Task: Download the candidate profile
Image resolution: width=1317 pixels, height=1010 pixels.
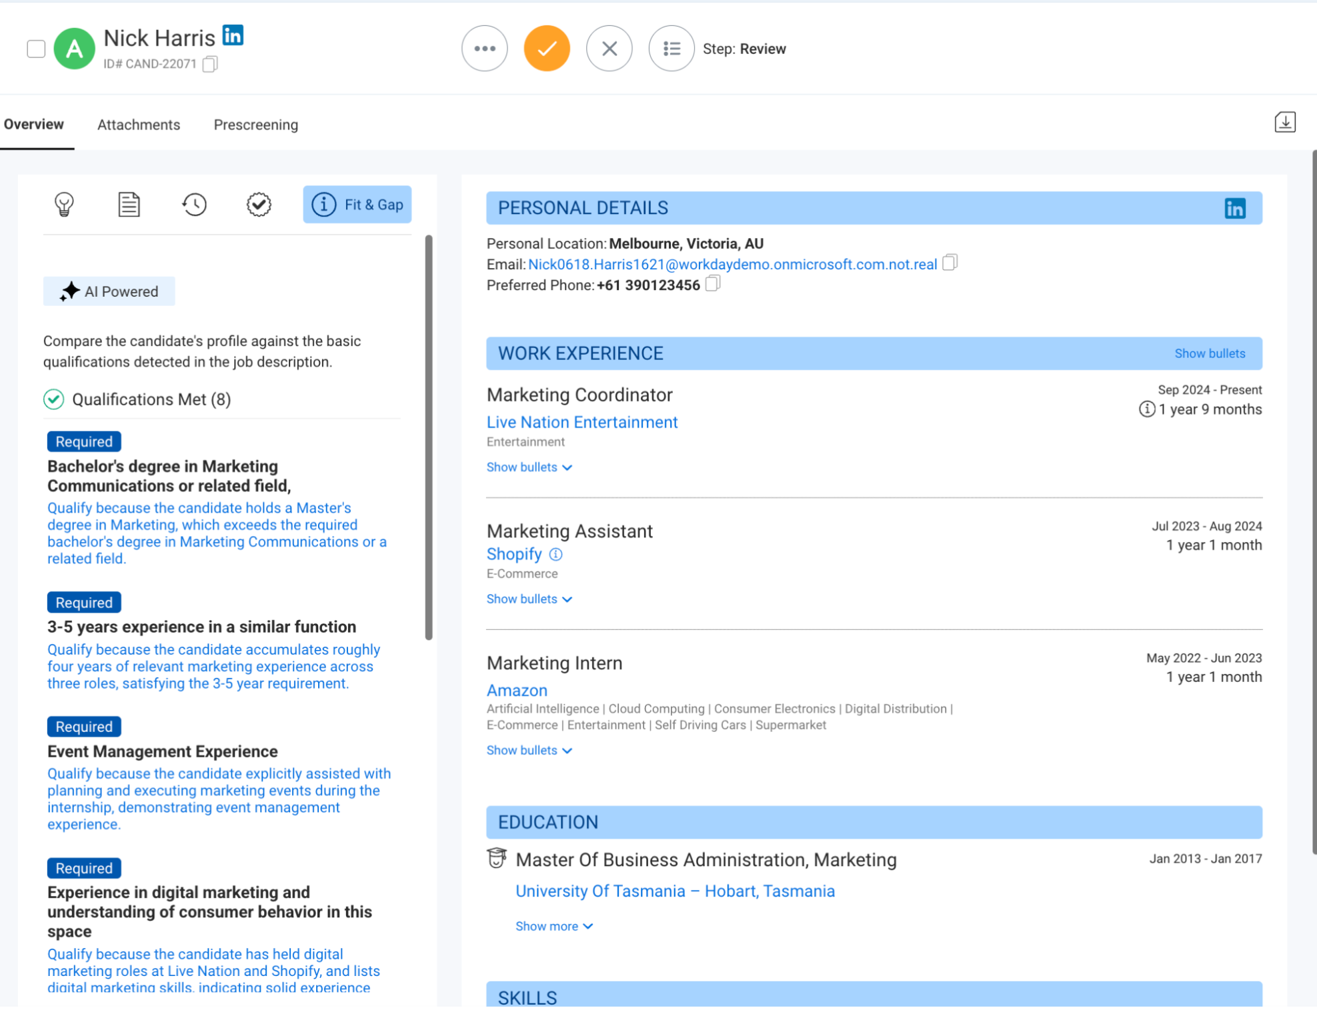Action: tap(1284, 122)
